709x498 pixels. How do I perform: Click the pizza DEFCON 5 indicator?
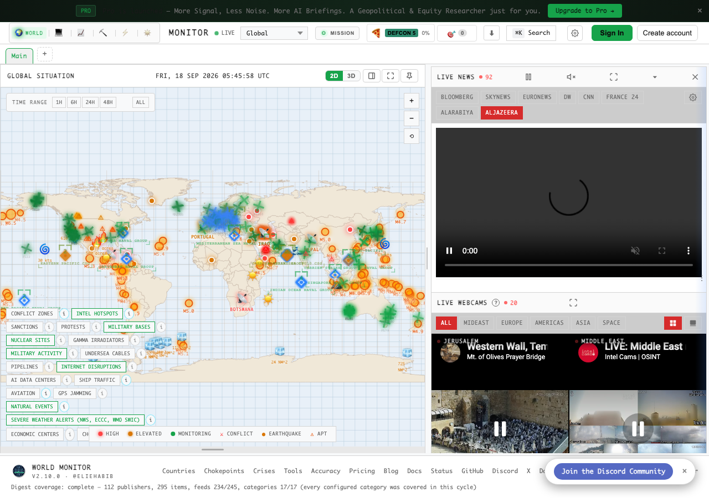pyautogui.click(x=400, y=33)
